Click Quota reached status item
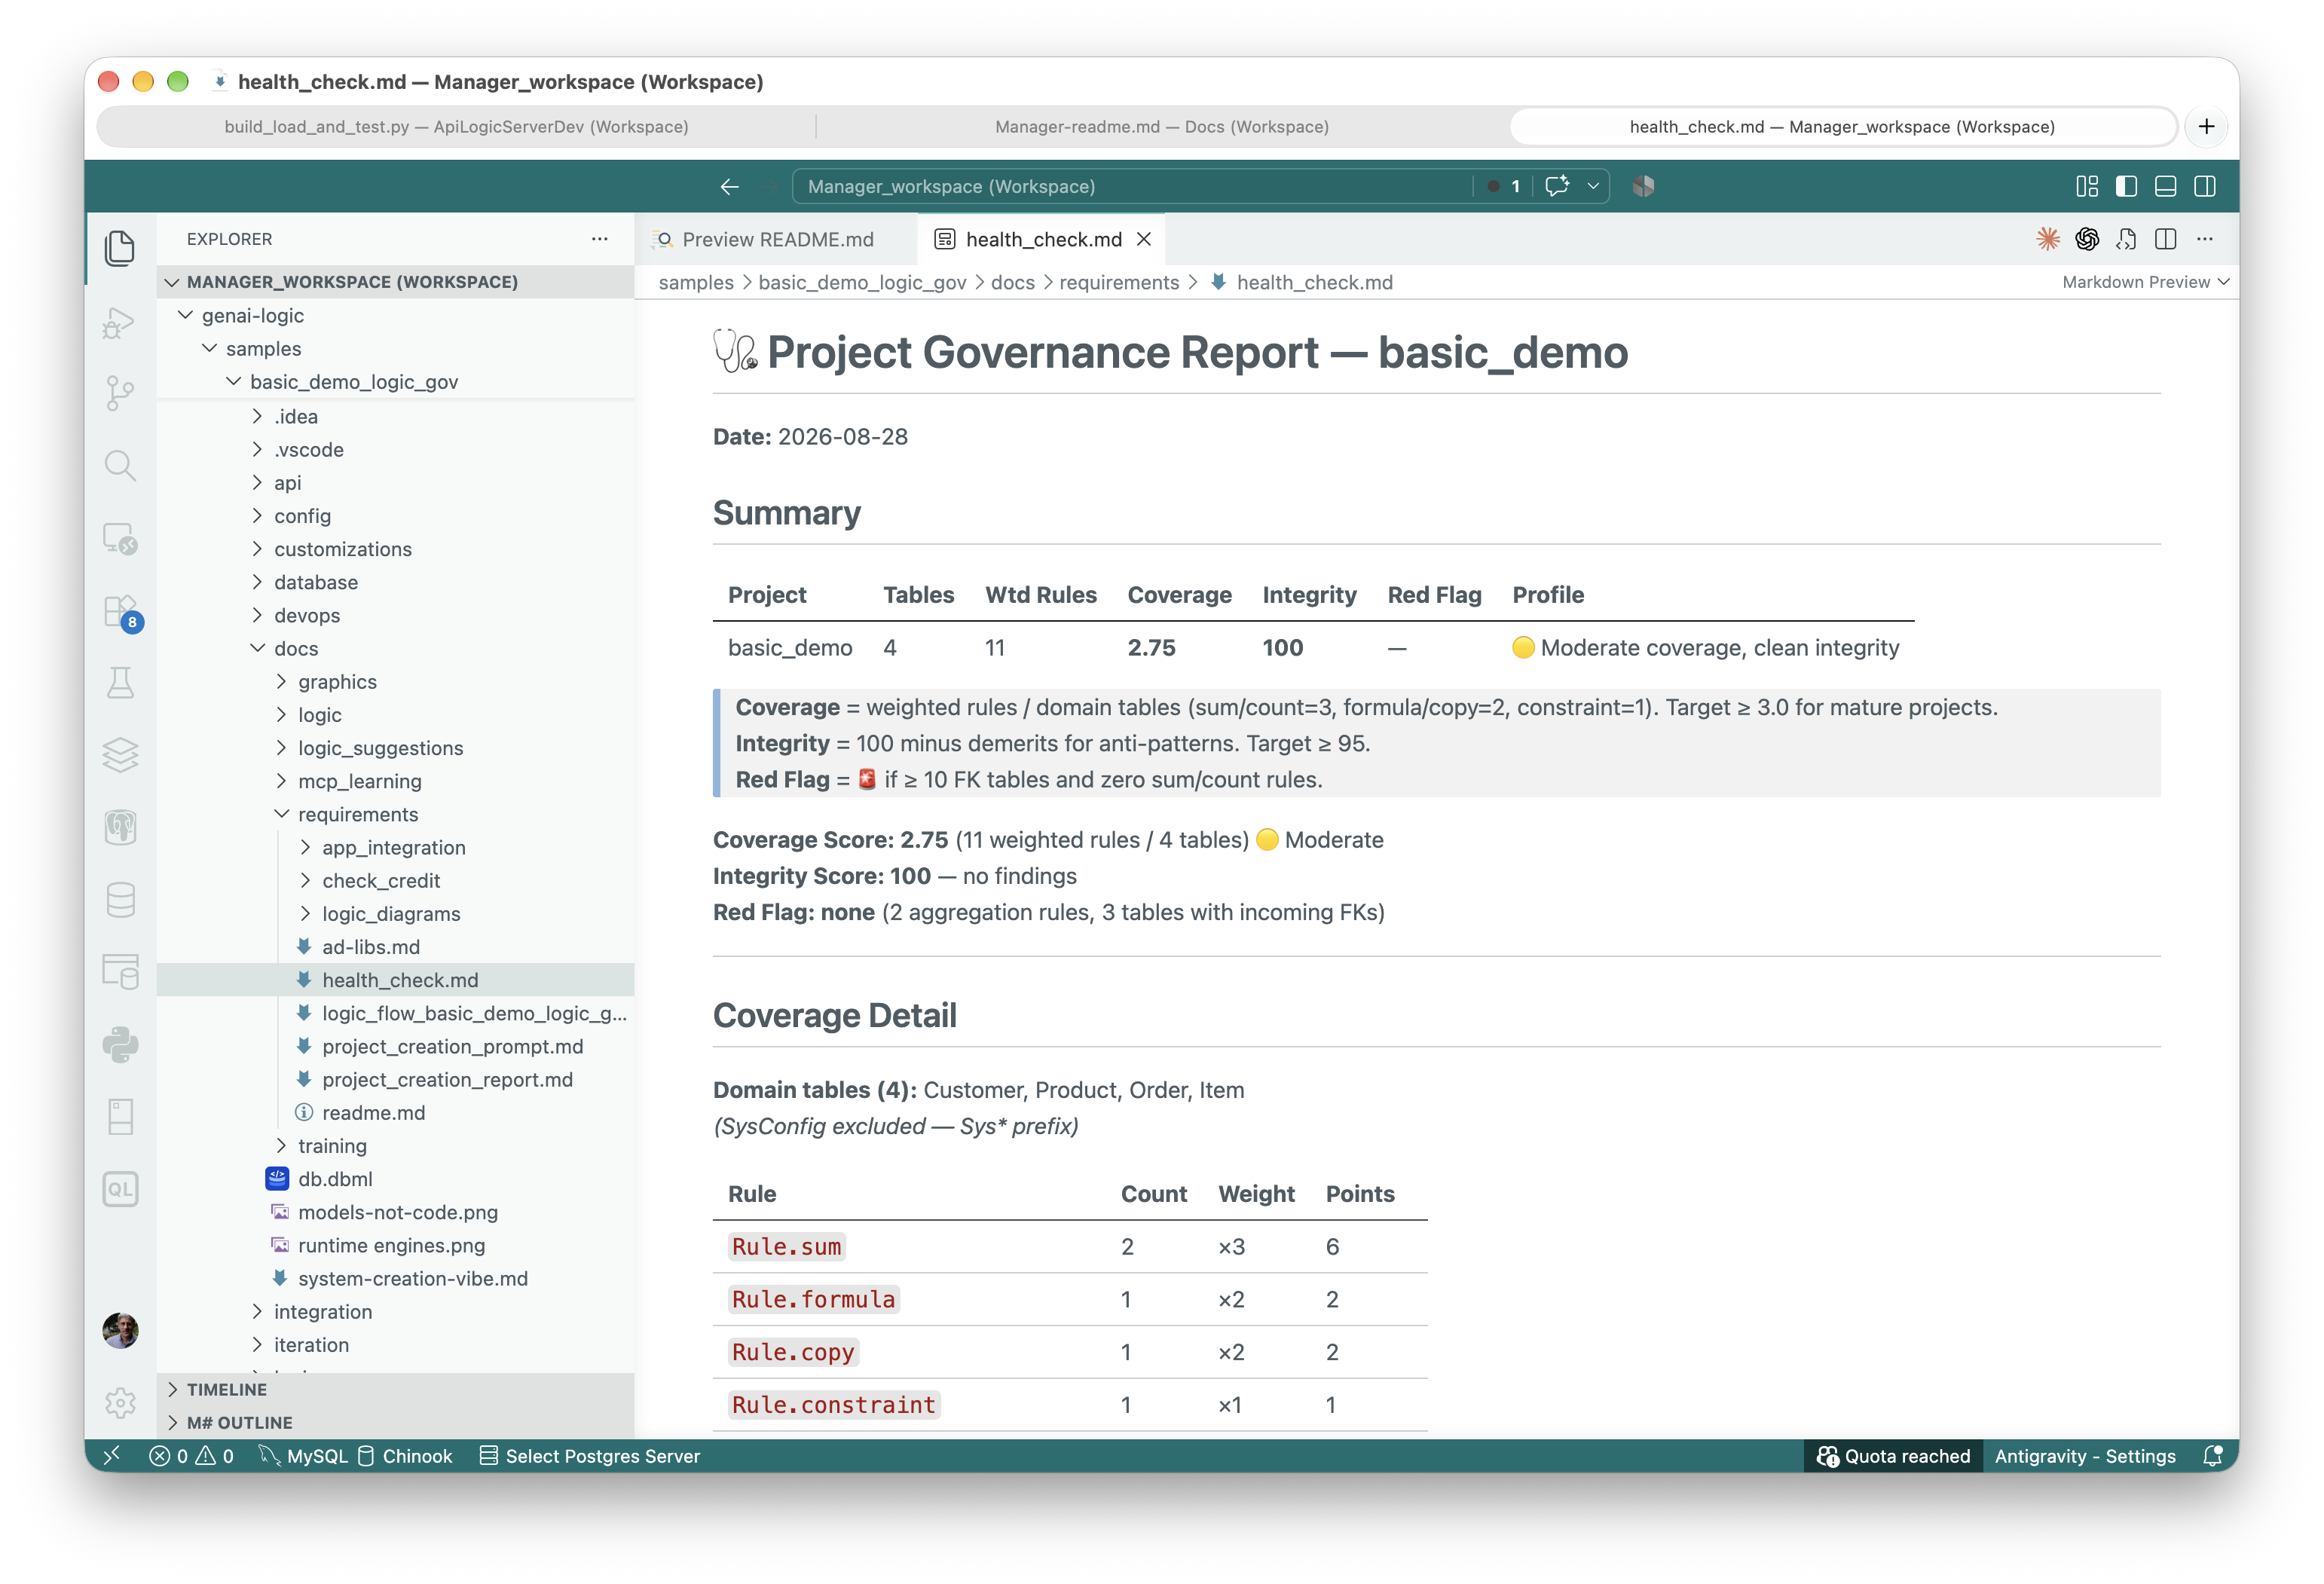The image size is (2324, 1584). click(x=1893, y=1456)
